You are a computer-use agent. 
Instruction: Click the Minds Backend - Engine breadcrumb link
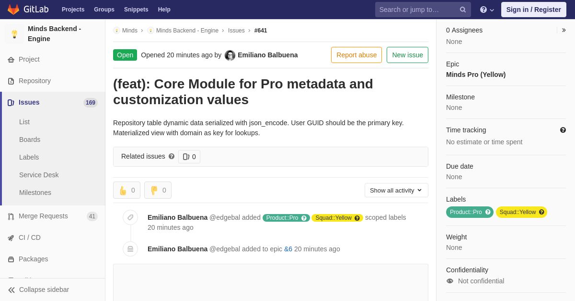coord(187,31)
